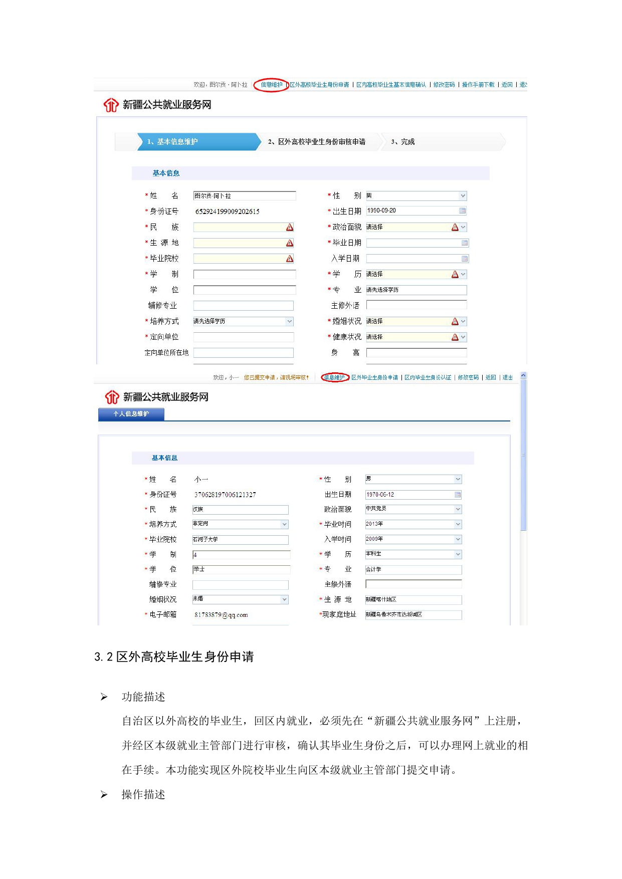Open the 性别 dropdown in lower form
The height and width of the screenshot is (879, 622).
(458, 479)
